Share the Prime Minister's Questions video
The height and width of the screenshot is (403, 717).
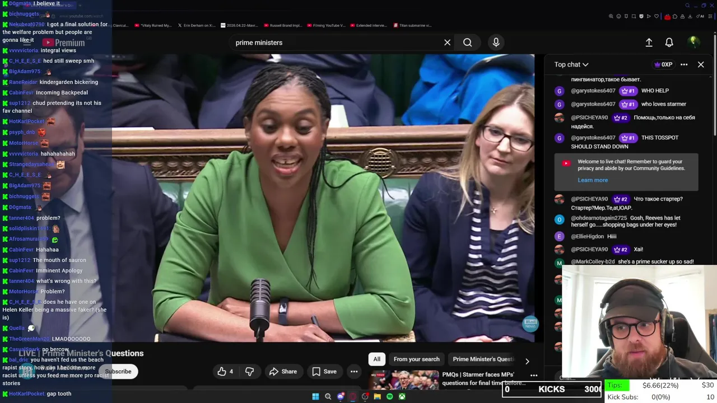pyautogui.click(x=283, y=372)
